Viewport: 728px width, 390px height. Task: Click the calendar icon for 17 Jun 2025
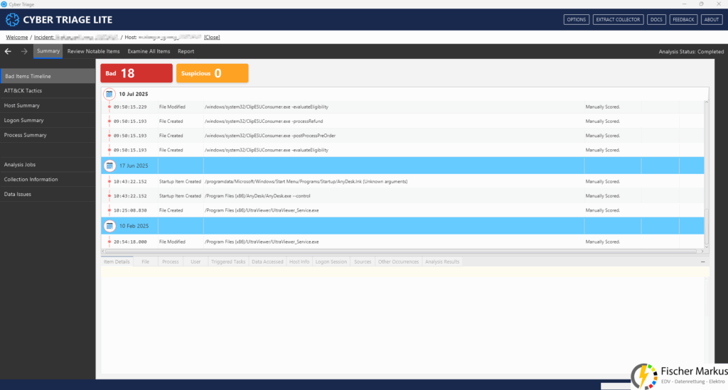(109, 166)
